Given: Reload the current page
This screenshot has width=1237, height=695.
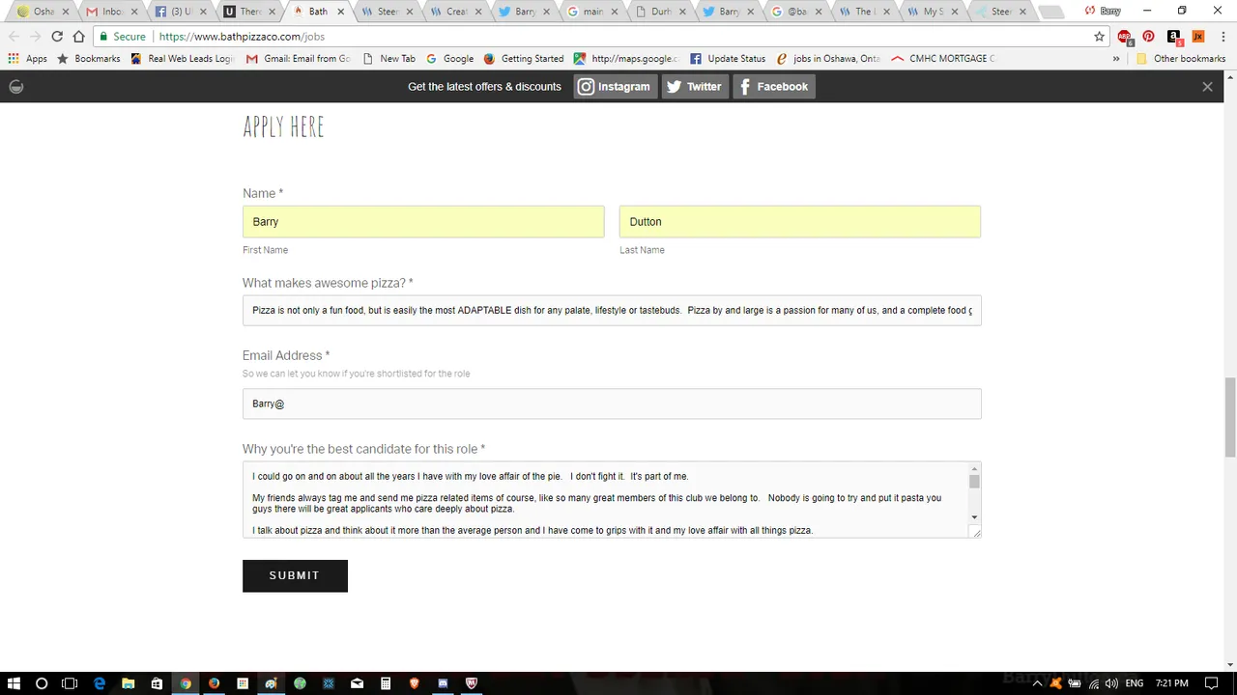Looking at the screenshot, I should pos(57,37).
